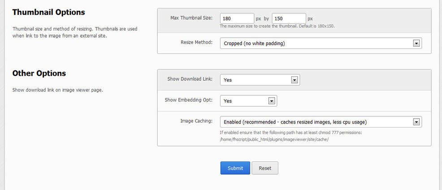The width and height of the screenshot is (442, 190).
Task: Click the arrow icon on Show Embedding Opt
Action: pyautogui.click(x=272, y=101)
